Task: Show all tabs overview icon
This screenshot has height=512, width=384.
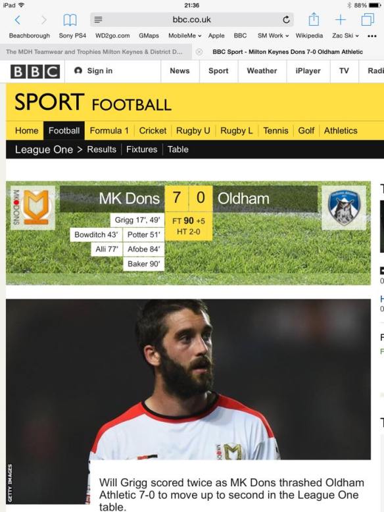Action: (368, 20)
